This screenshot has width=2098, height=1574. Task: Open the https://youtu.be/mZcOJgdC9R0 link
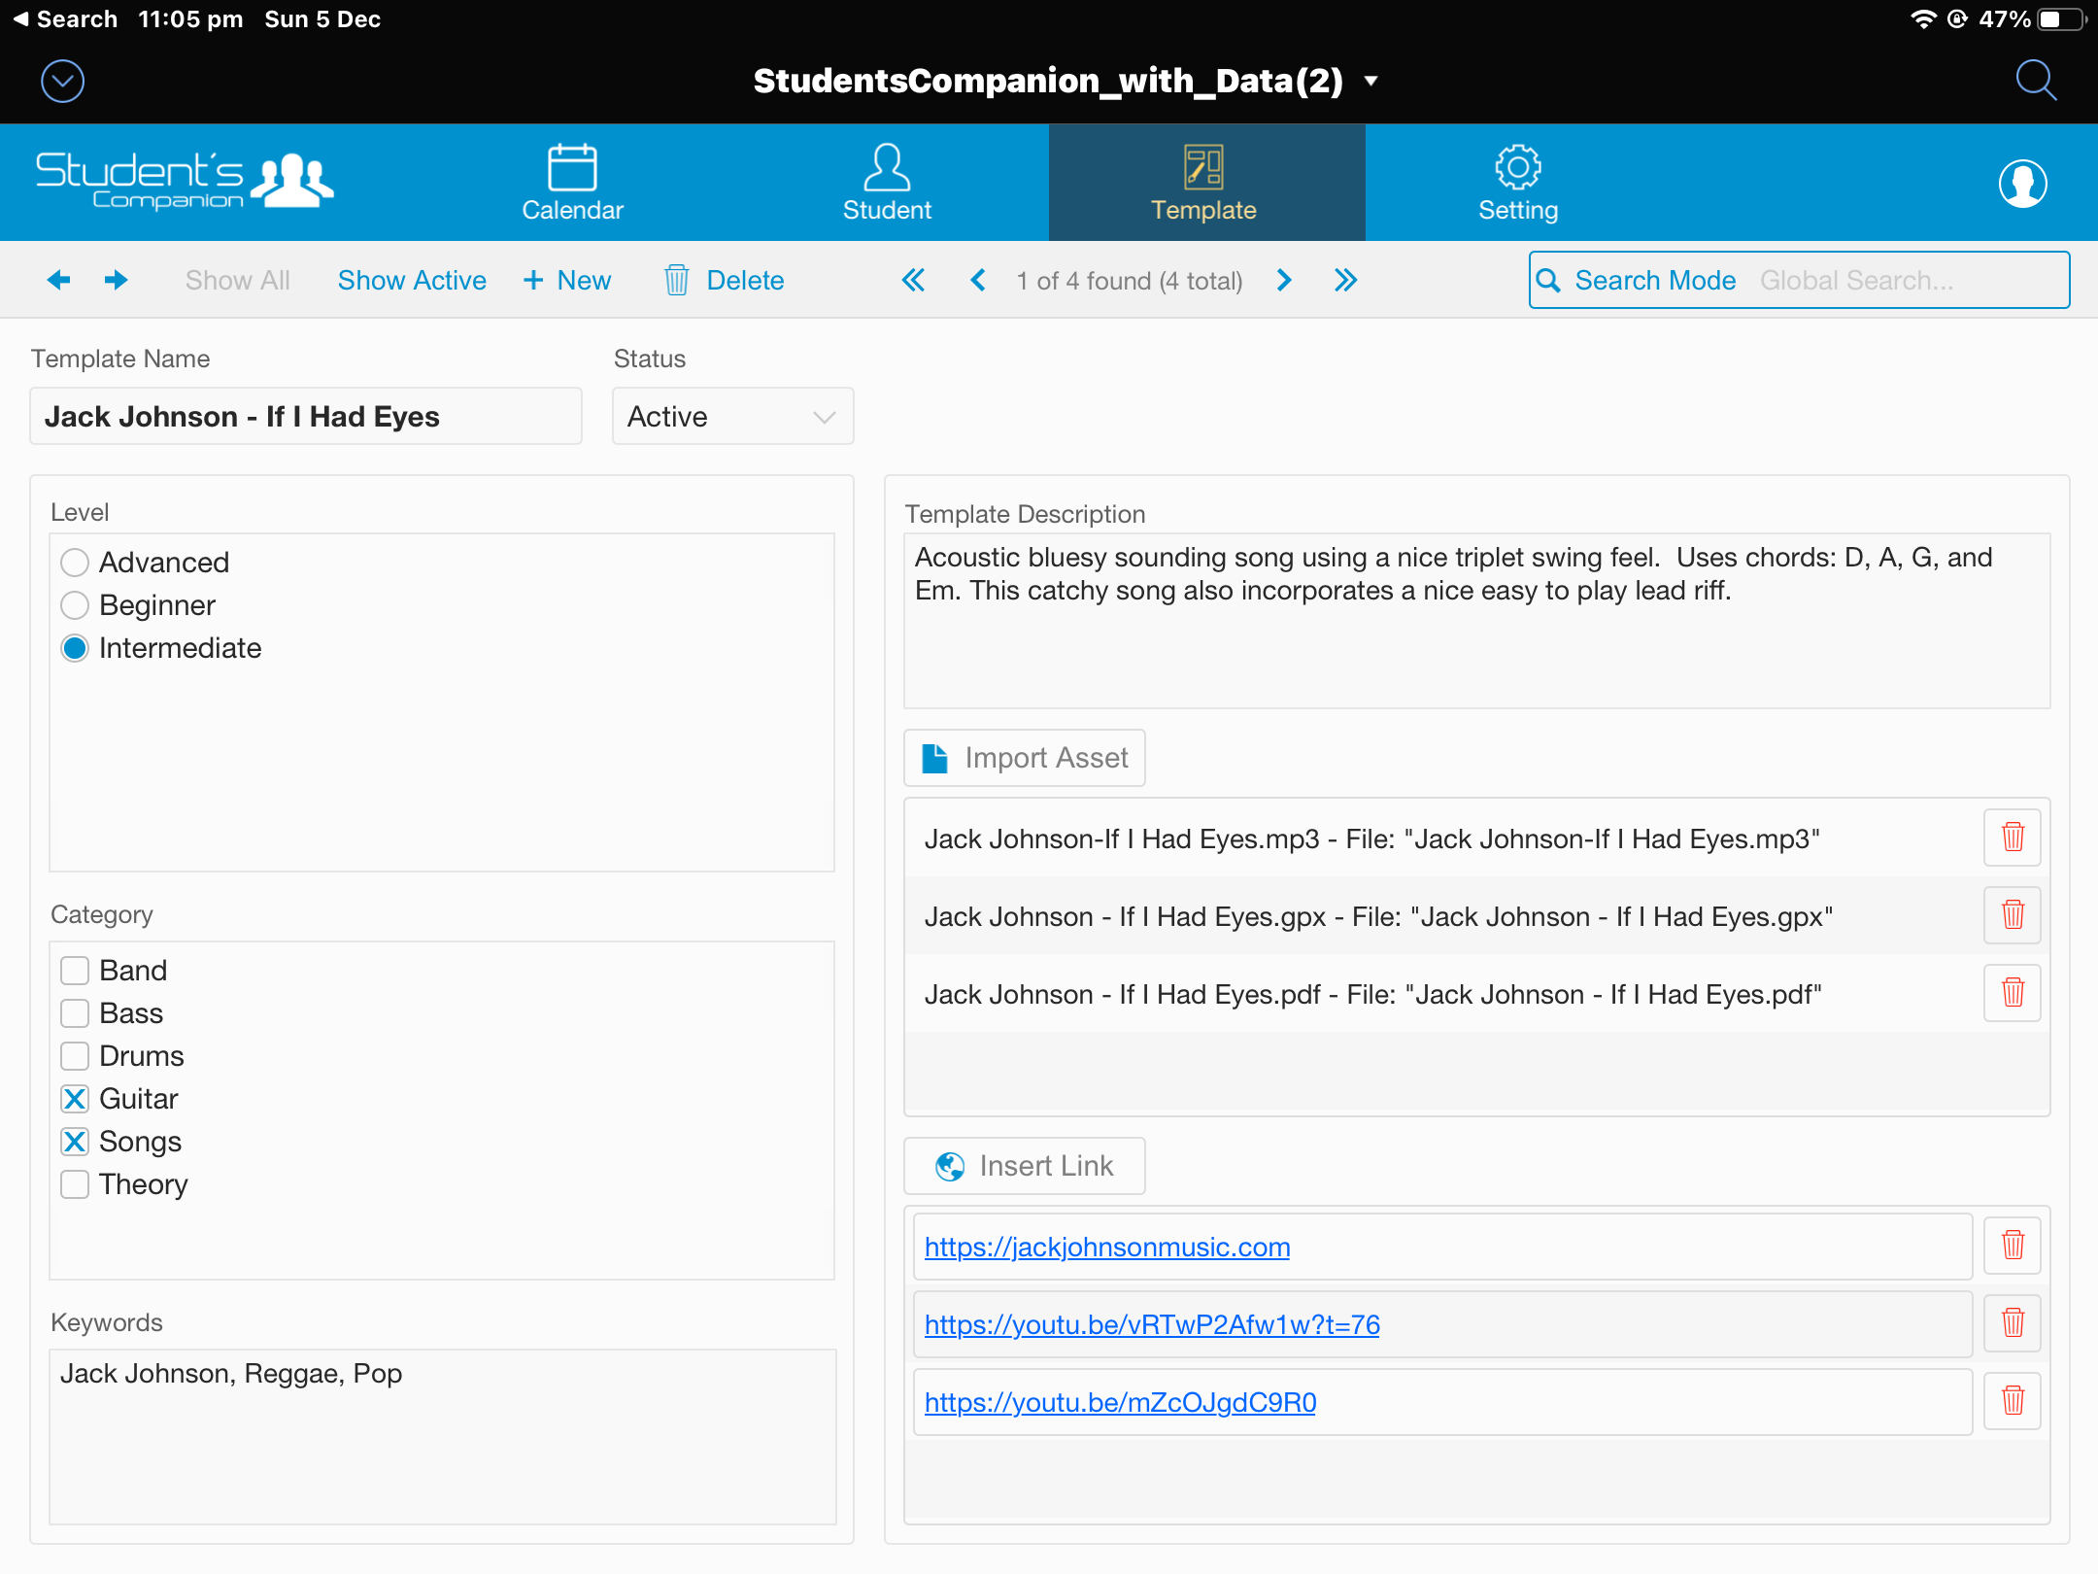click(1120, 1402)
